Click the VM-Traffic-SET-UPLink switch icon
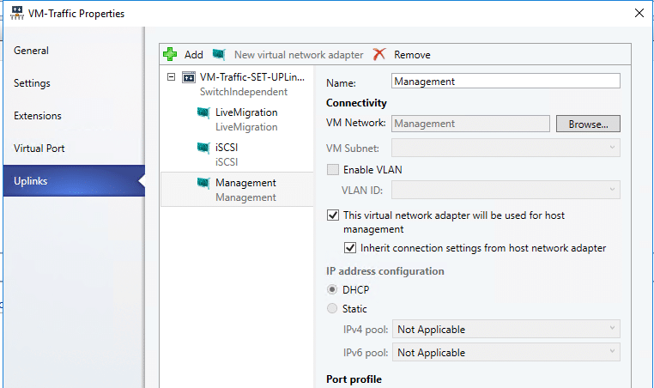This screenshot has height=388, width=654. pos(189,77)
